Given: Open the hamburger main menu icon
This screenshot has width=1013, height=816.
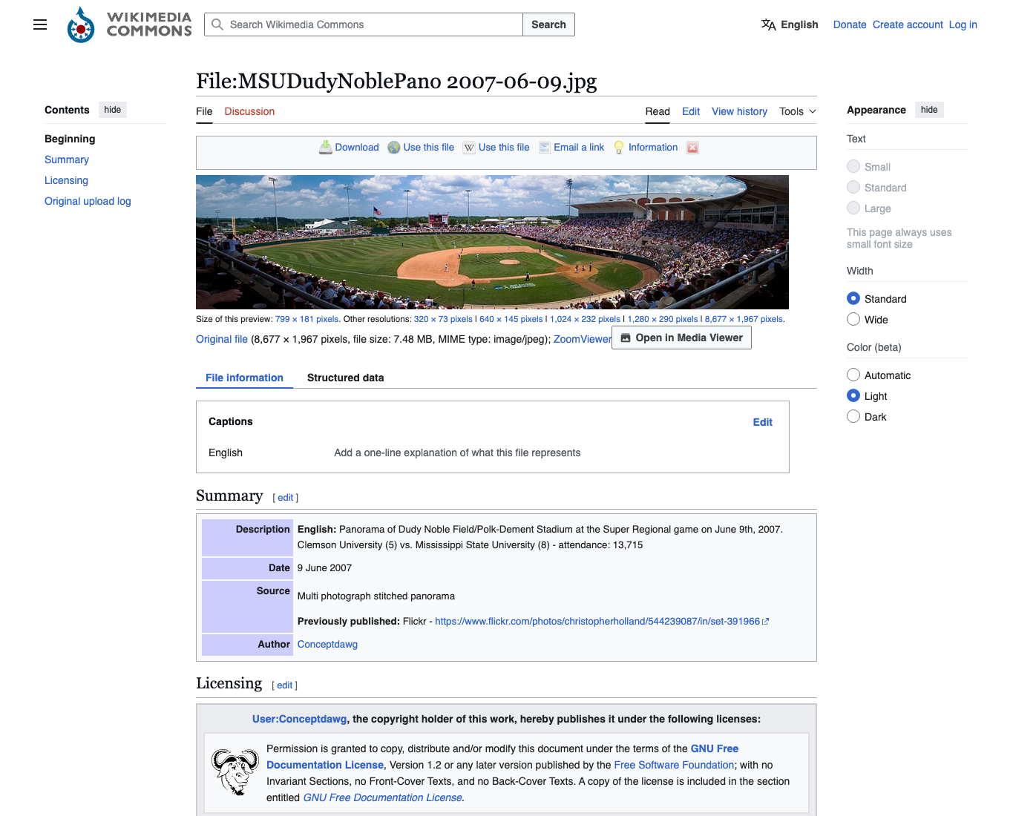Looking at the screenshot, I should 40,24.
